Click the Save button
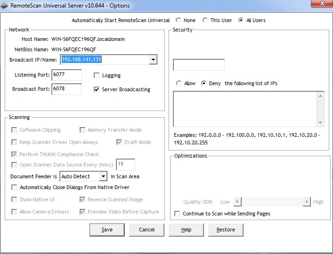Screen dimensions: 333x254 (x=107, y=230)
